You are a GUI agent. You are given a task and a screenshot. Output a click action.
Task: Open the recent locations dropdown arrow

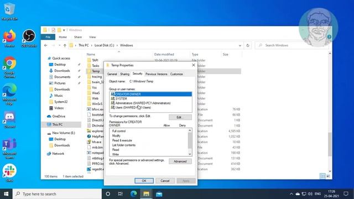(59, 45)
